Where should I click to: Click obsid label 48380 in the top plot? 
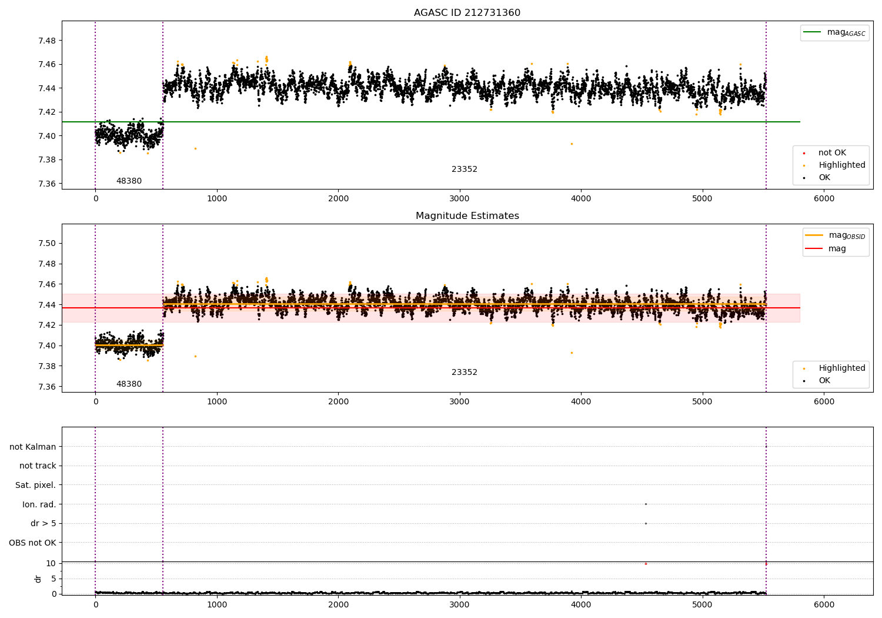click(129, 181)
